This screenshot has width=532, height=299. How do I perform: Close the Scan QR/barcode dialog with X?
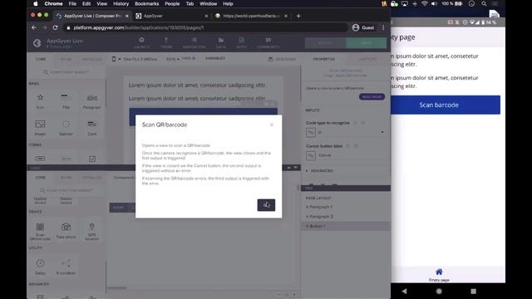[272, 125]
